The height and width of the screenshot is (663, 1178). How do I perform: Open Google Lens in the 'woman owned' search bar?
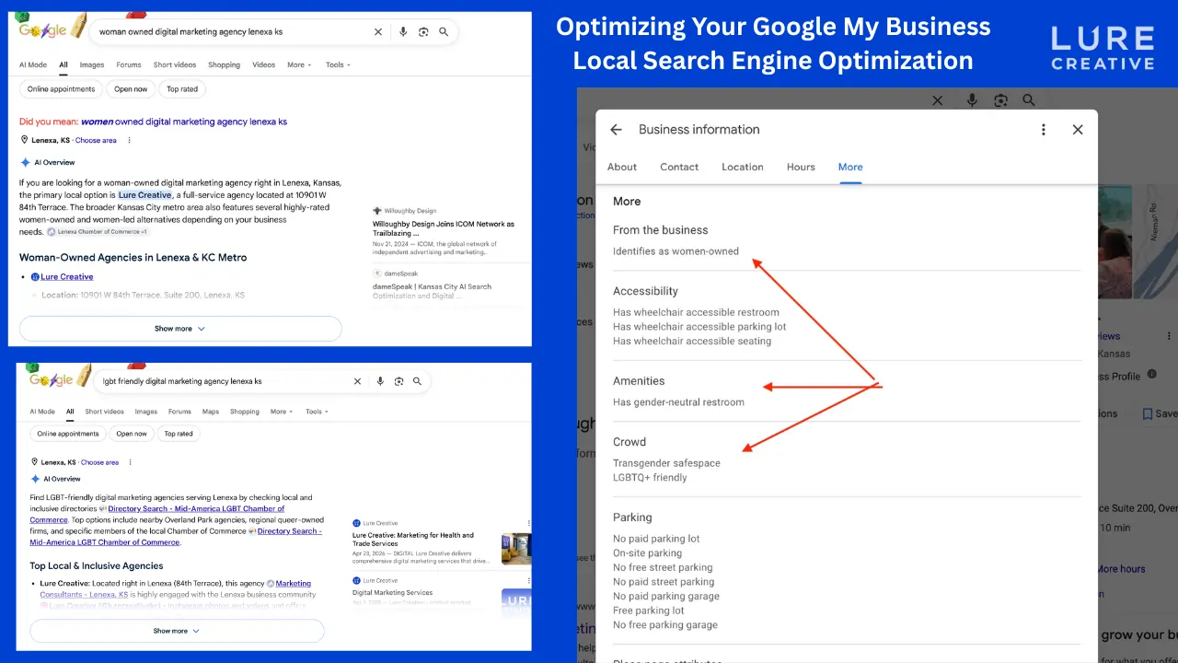click(423, 31)
